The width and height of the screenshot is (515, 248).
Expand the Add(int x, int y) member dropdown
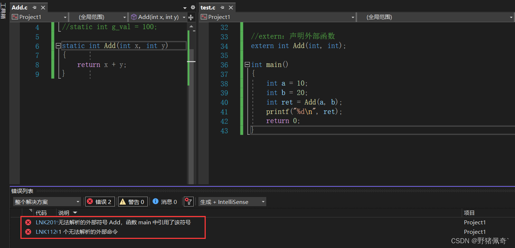click(184, 17)
